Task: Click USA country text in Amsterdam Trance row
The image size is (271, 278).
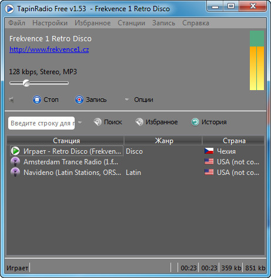Action: 238,162
